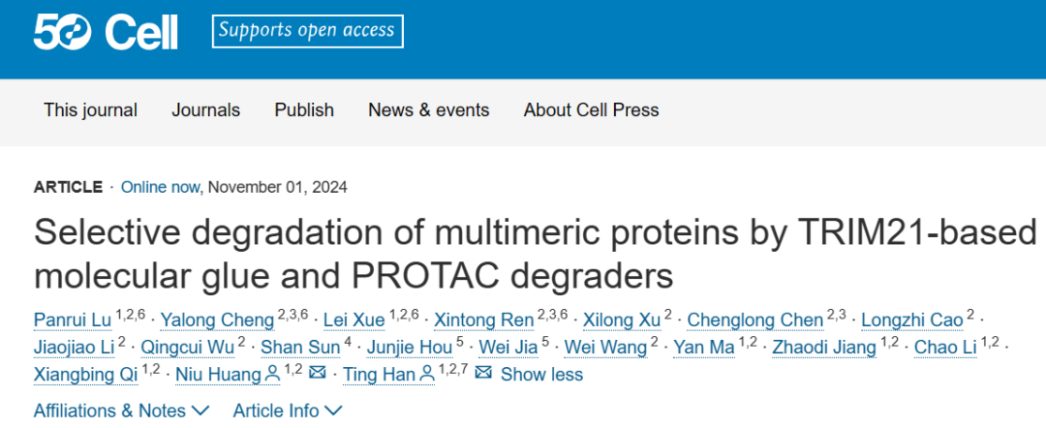Open author Panrui Lu's profile link
The height and width of the screenshot is (428, 1046).
pos(73,320)
